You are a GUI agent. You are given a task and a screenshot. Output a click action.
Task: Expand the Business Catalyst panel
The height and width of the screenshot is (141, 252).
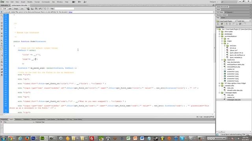click(x=222, y=15)
